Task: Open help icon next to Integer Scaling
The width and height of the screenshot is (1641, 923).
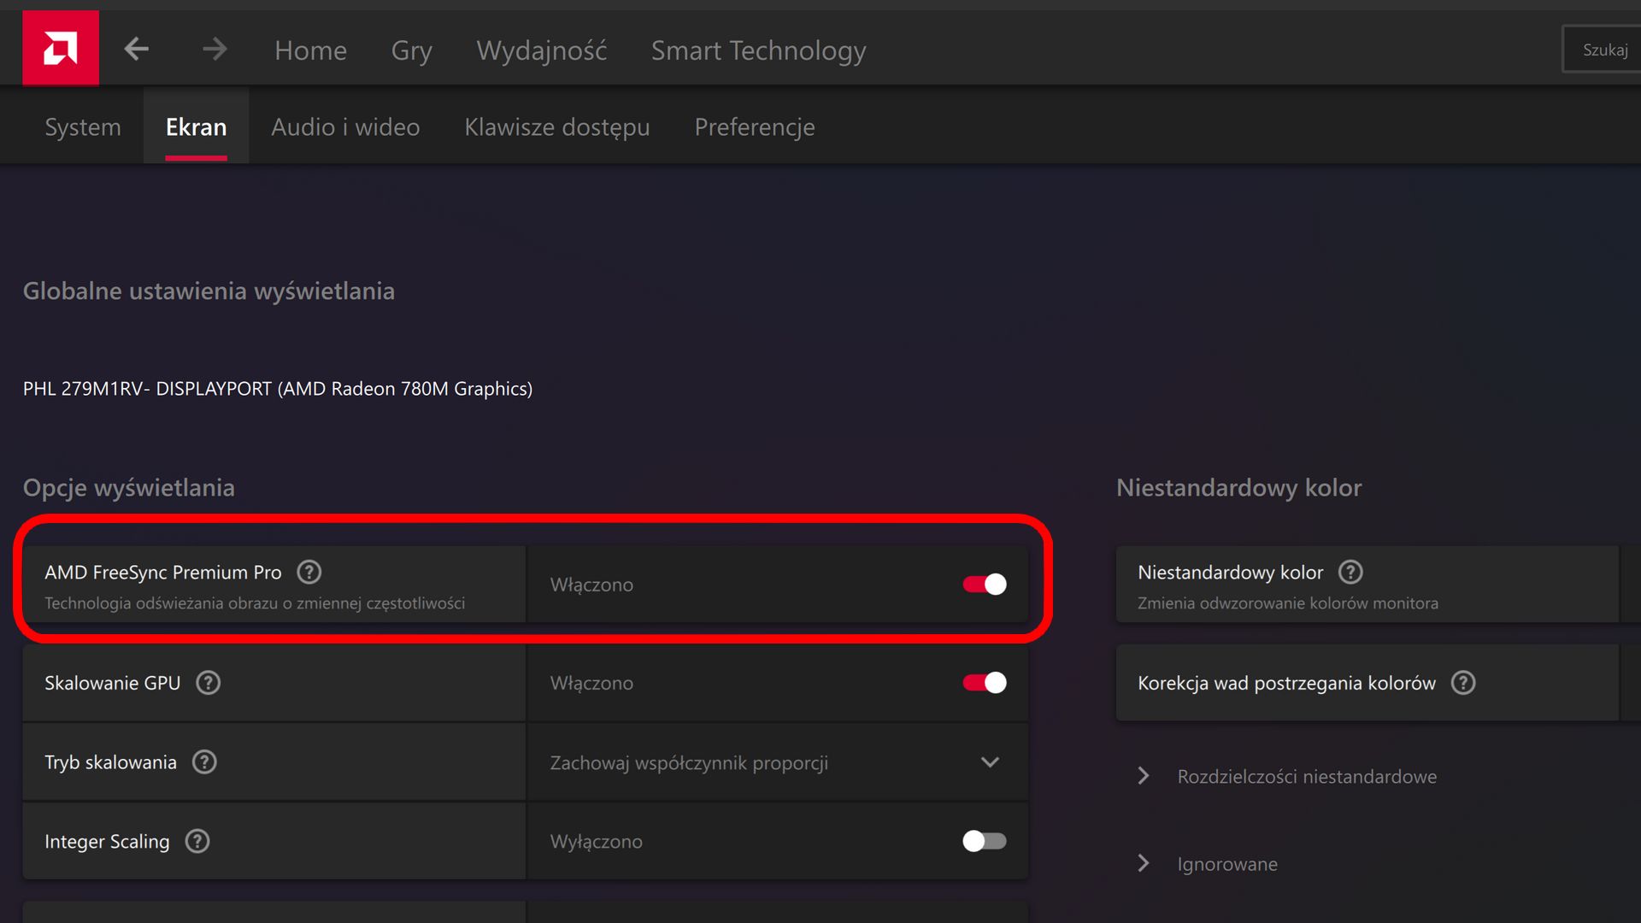Action: pos(197,841)
